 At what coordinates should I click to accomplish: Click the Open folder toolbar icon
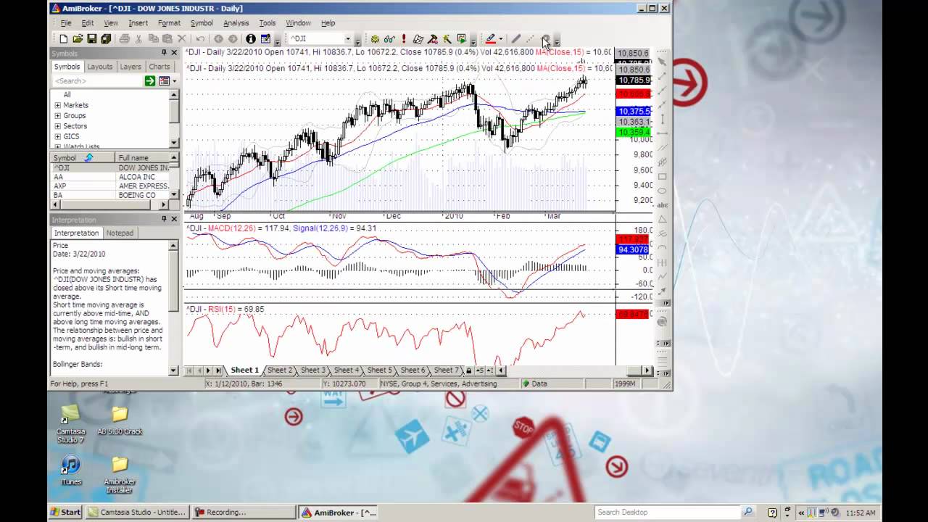tap(77, 38)
